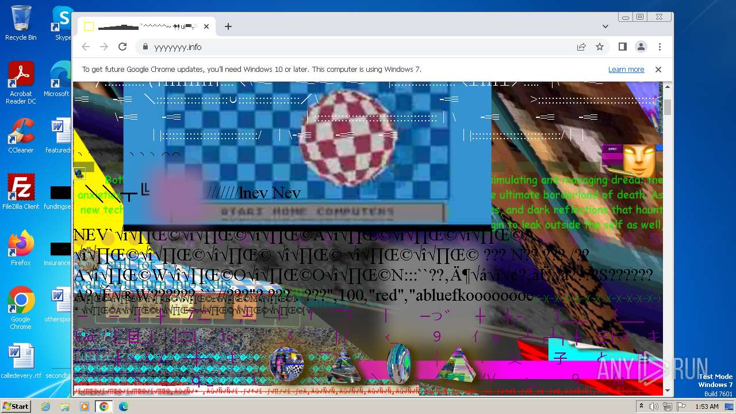Open Firefox desktop shortcut

(x=21, y=248)
